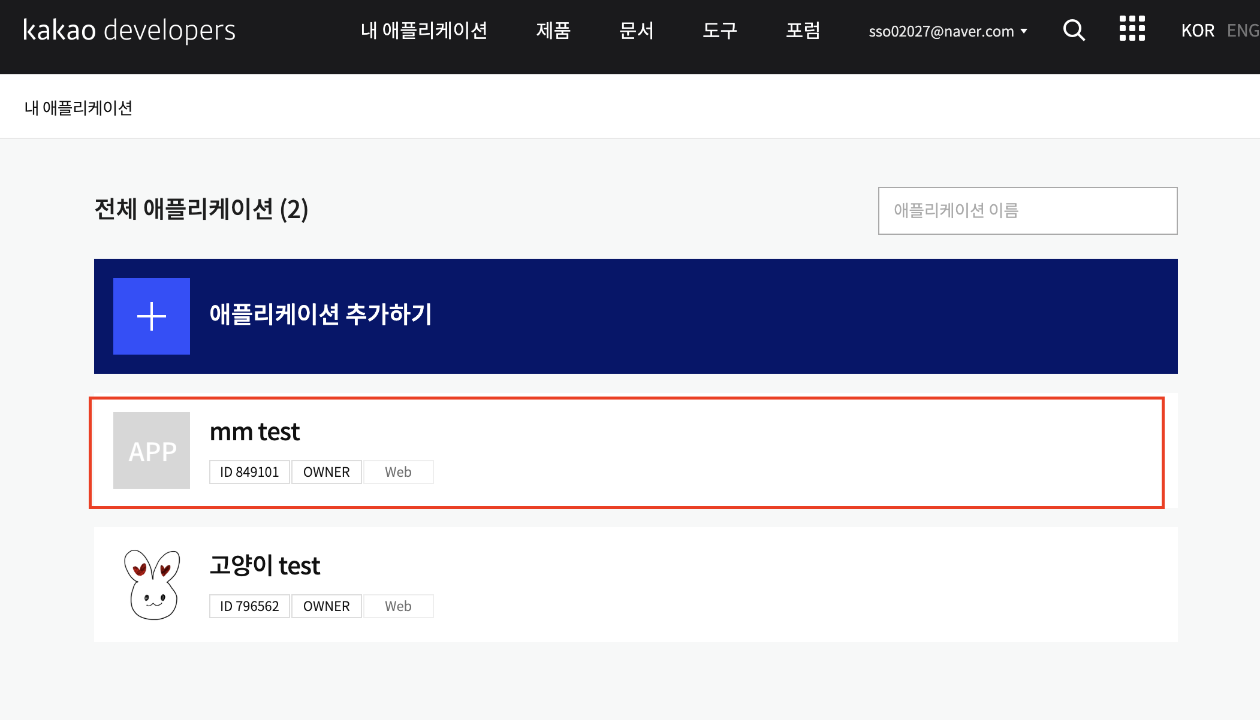
Task: Expand the sso02027@naver.com account dropdown
Action: [x=948, y=31]
